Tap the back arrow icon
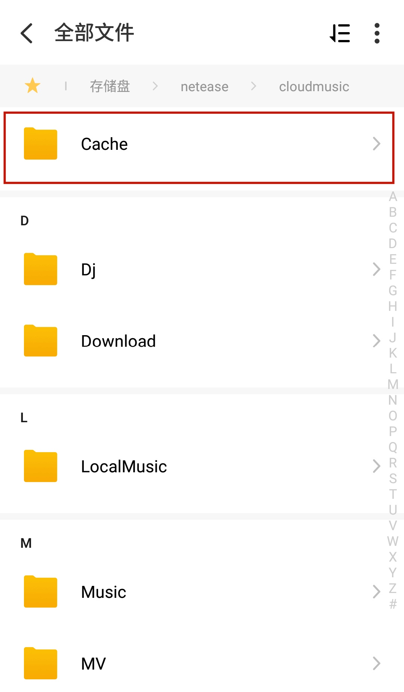This screenshot has height=692, width=404. pos(27,33)
